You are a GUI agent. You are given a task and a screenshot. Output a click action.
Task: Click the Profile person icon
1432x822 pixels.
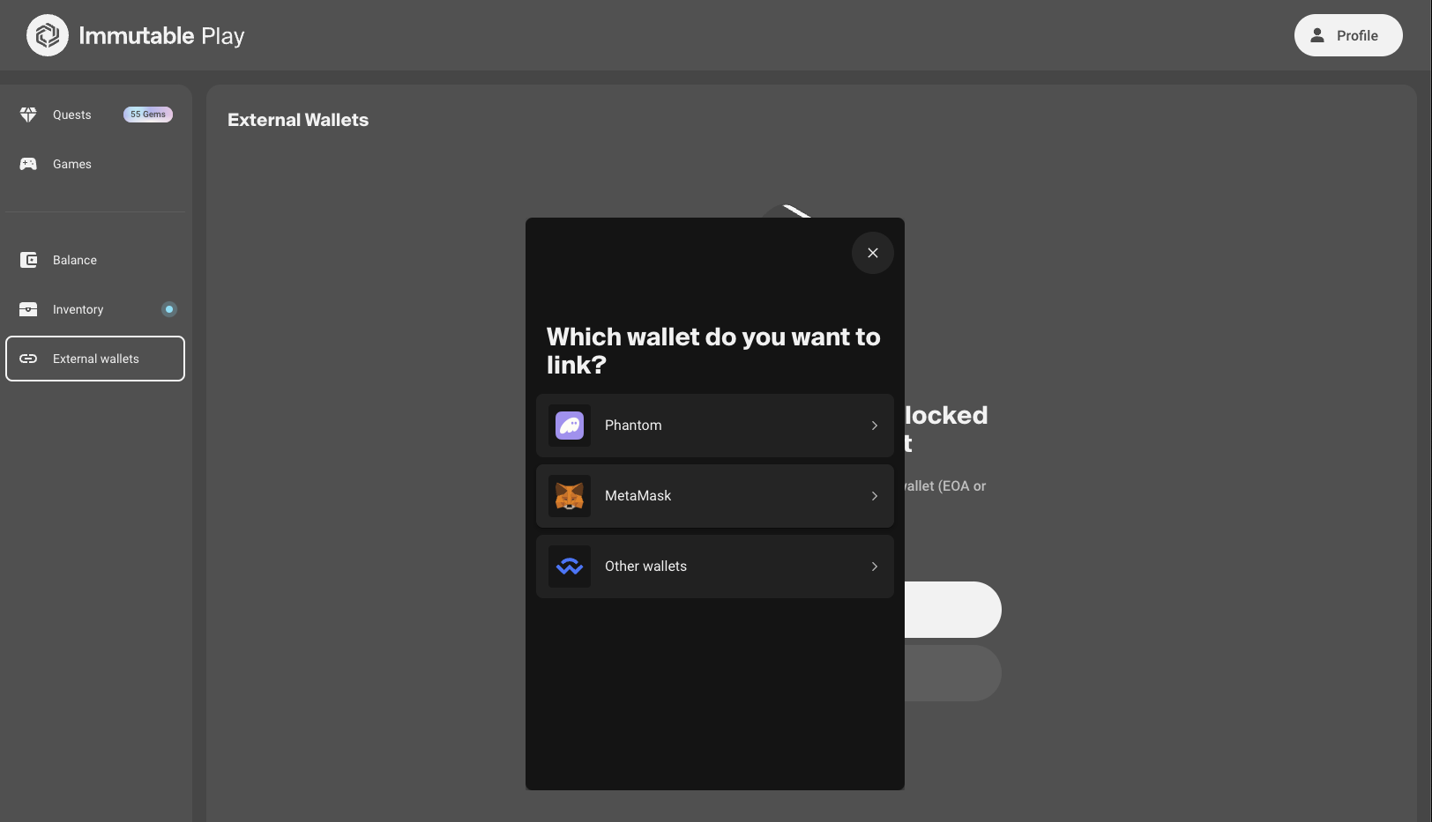[x=1317, y=35]
